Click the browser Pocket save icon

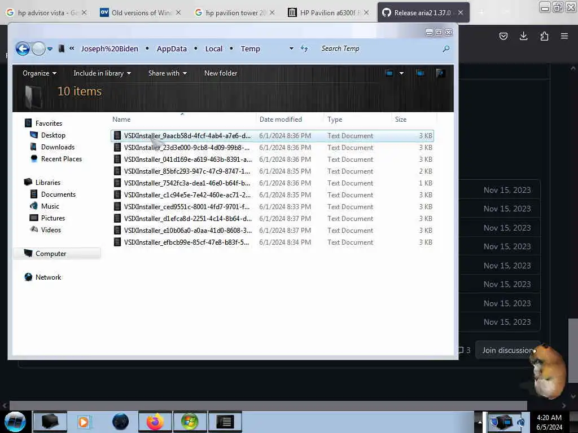503,36
